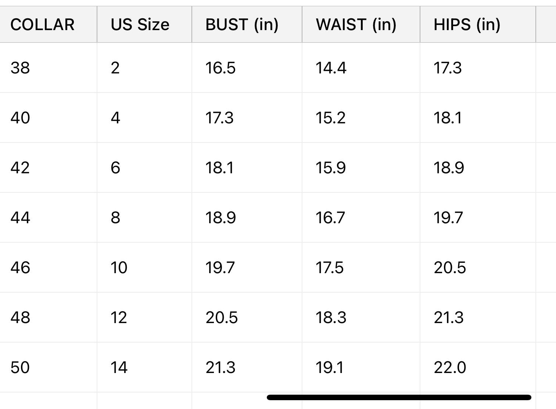The width and height of the screenshot is (556, 409).
Task: Select hips measurement 21.3 cell
Action: (x=449, y=318)
